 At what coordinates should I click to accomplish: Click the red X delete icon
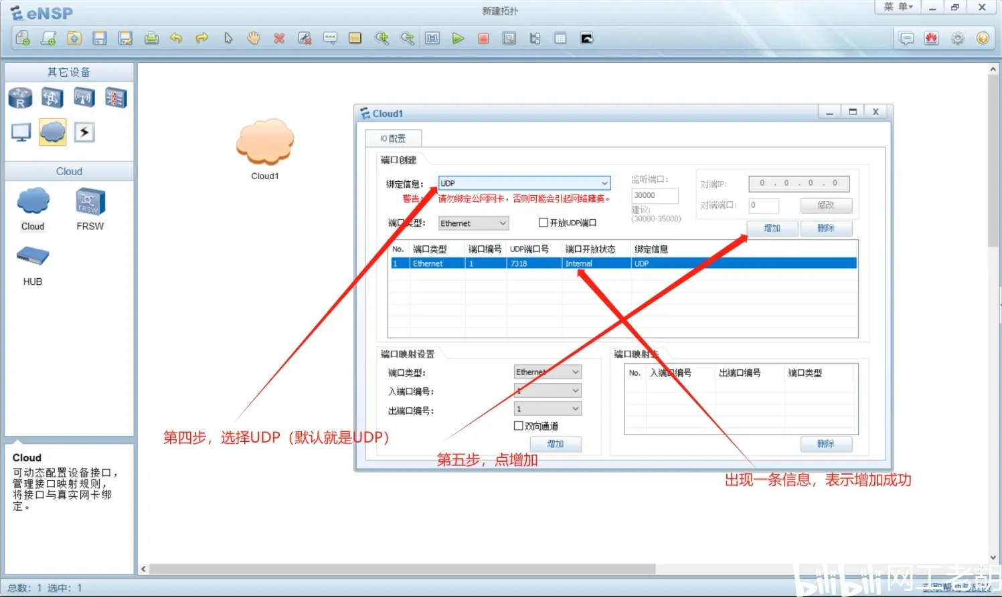tap(279, 38)
